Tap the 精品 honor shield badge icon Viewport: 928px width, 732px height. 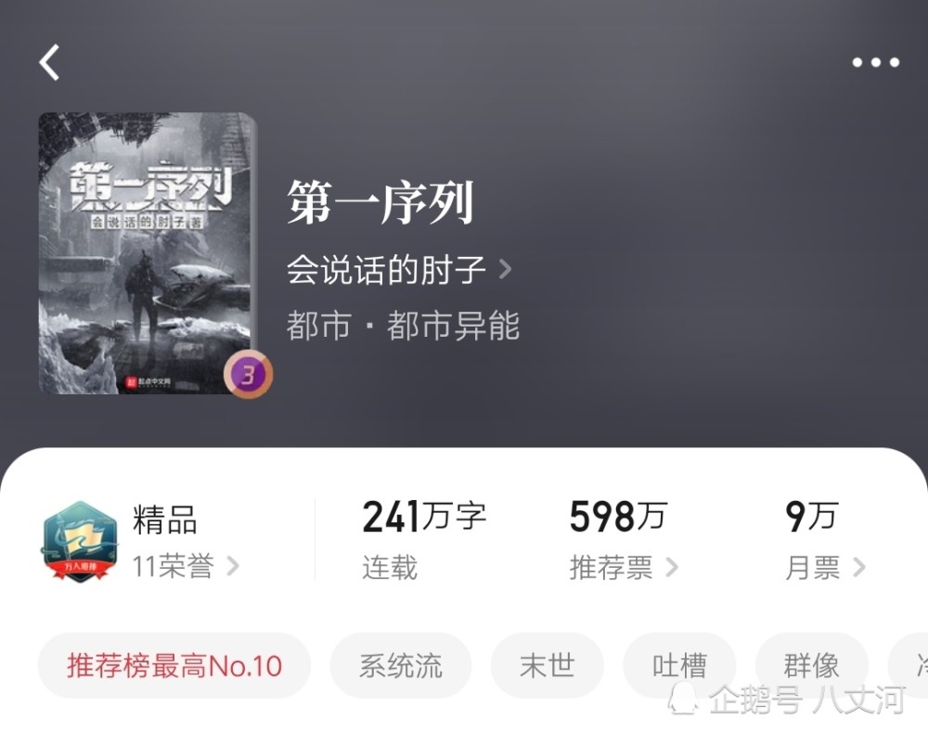80,541
